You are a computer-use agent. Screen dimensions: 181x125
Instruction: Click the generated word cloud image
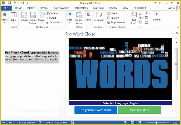pyautogui.click(x=120, y=69)
